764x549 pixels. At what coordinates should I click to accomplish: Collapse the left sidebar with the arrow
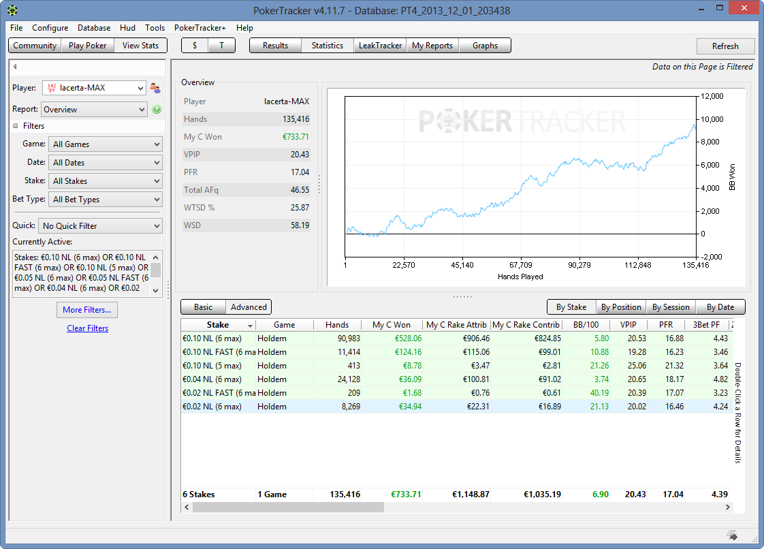click(x=15, y=67)
